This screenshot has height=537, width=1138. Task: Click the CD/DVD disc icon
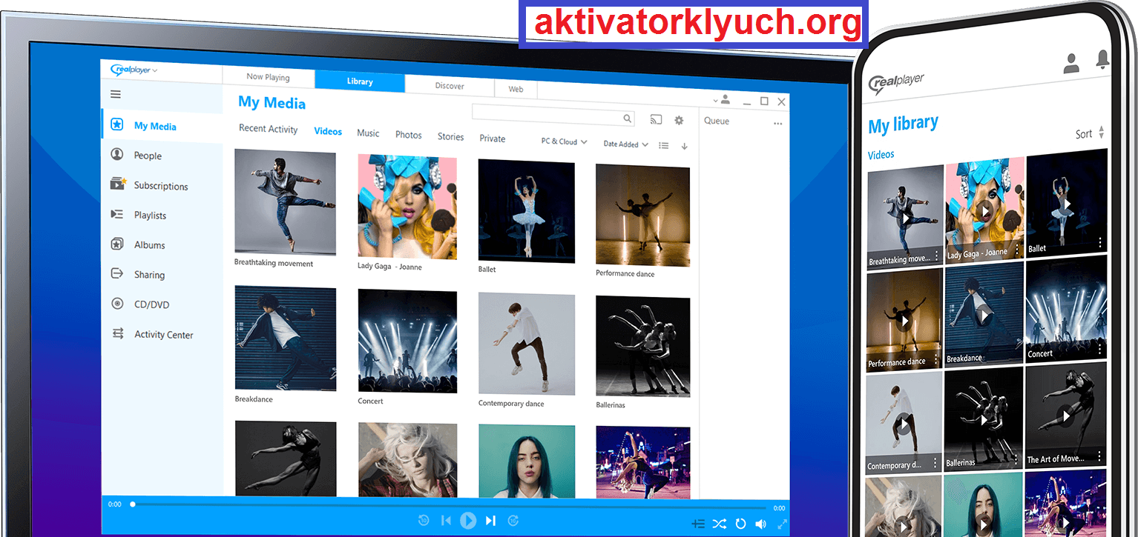[116, 303]
